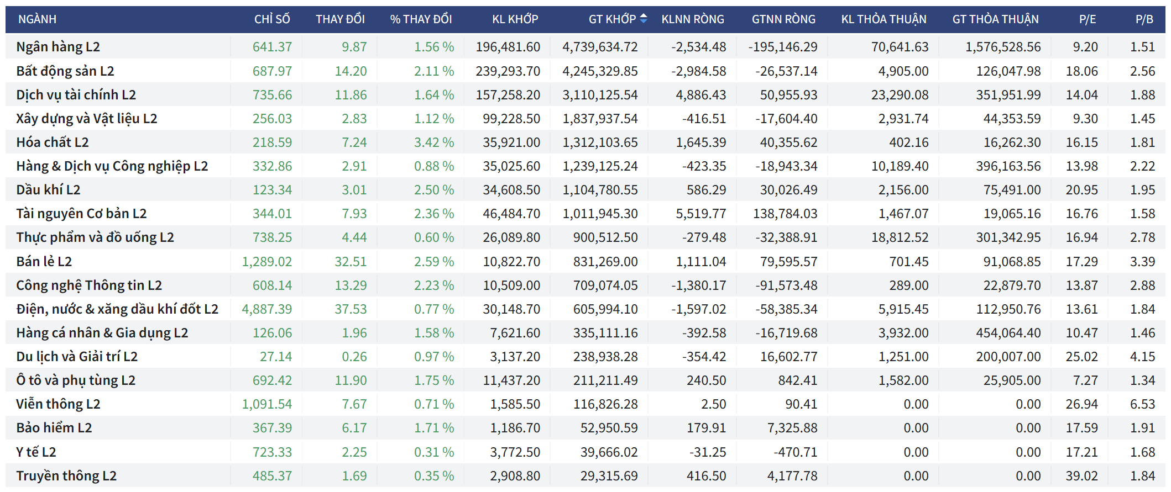Image resolution: width=1171 pixels, height=492 pixels.
Task: Sort by % THAY ĐỔI header
Action: (x=421, y=19)
